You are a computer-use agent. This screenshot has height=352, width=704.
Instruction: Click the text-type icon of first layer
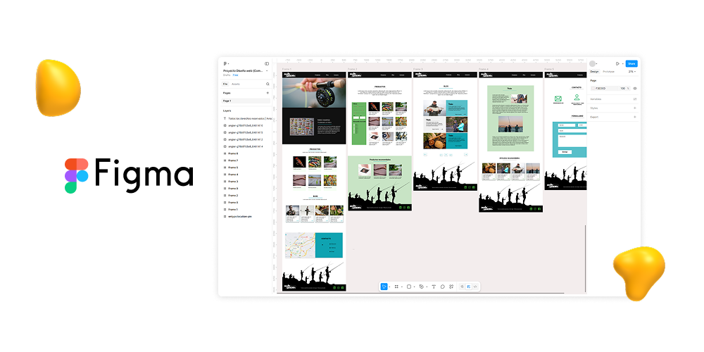pyautogui.click(x=225, y=118)
